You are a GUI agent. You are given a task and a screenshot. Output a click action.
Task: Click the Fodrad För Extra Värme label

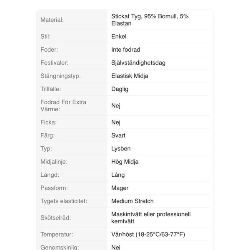(x=63, y=105)
